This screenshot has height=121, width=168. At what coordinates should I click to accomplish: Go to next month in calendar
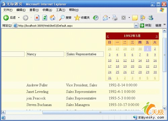coord(157,36)
